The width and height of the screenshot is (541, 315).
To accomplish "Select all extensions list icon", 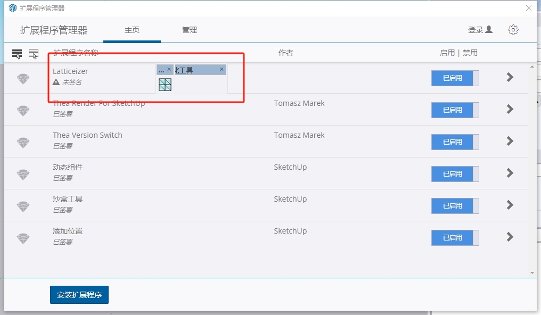I will point(17,54).
